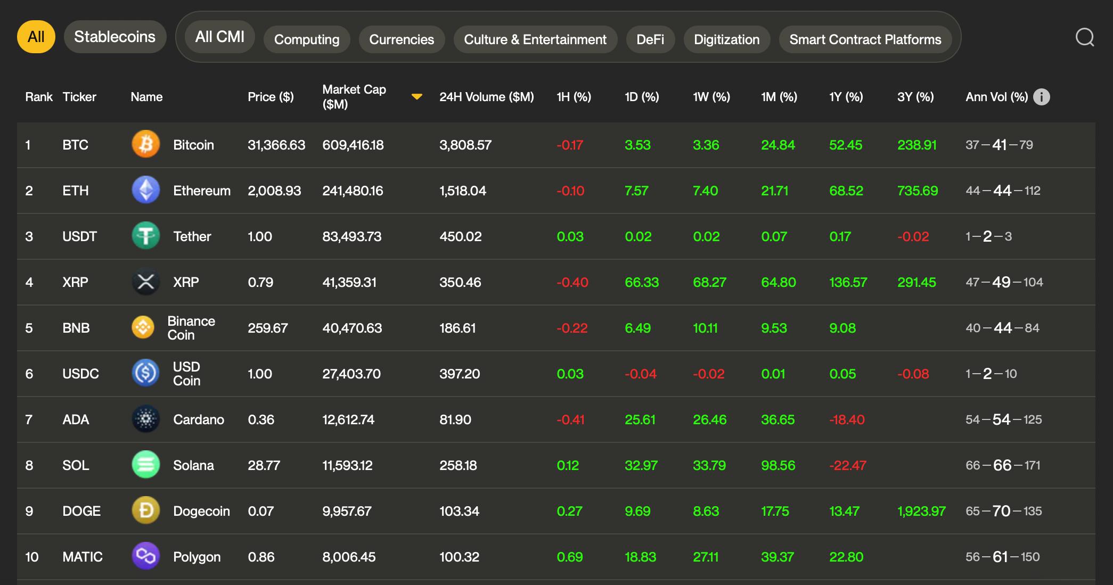
Task: Click the search magnifier icon
Action: pyautogui.click(x=1084, y=37)
